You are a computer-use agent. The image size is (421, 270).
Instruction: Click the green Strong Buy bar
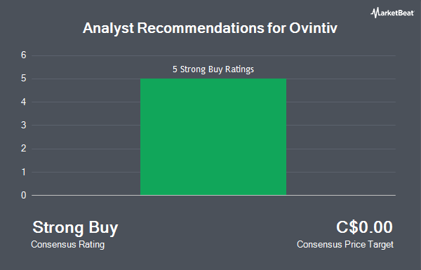coord(213,137)
